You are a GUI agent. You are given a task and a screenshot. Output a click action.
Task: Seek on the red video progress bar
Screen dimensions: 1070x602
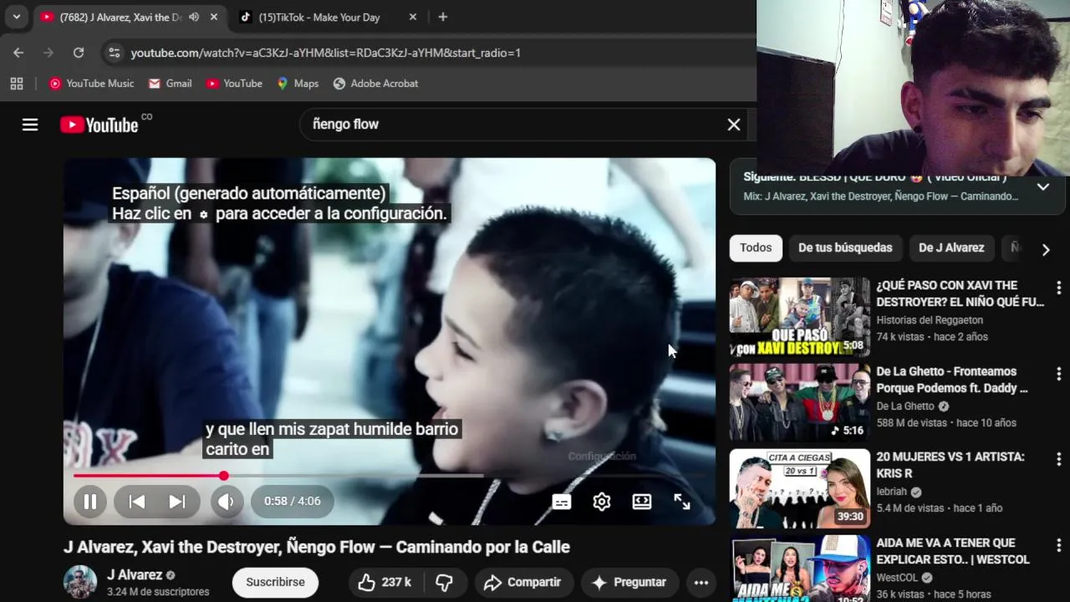point(390,476)
